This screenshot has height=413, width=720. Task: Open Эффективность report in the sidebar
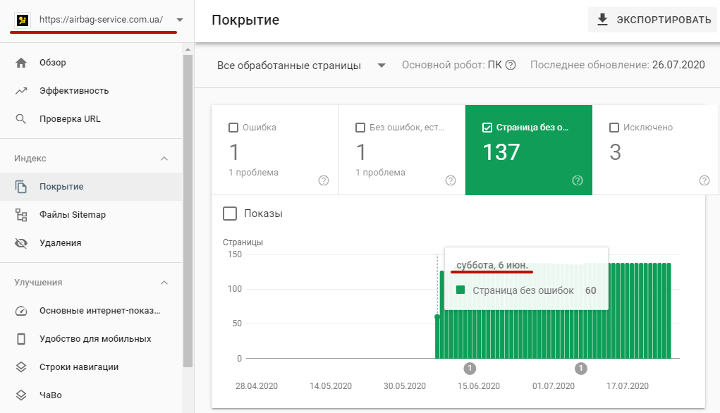91,91
